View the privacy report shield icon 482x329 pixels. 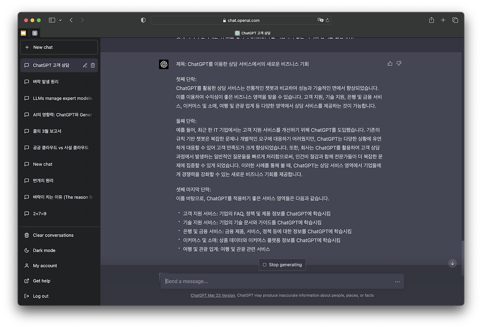point(143,20)
